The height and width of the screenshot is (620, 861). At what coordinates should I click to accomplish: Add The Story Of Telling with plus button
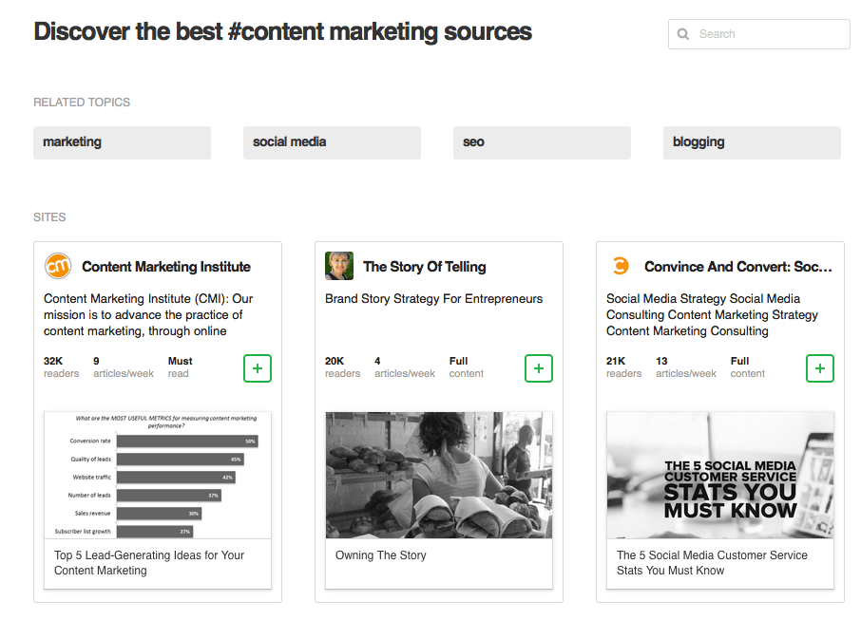539,368
